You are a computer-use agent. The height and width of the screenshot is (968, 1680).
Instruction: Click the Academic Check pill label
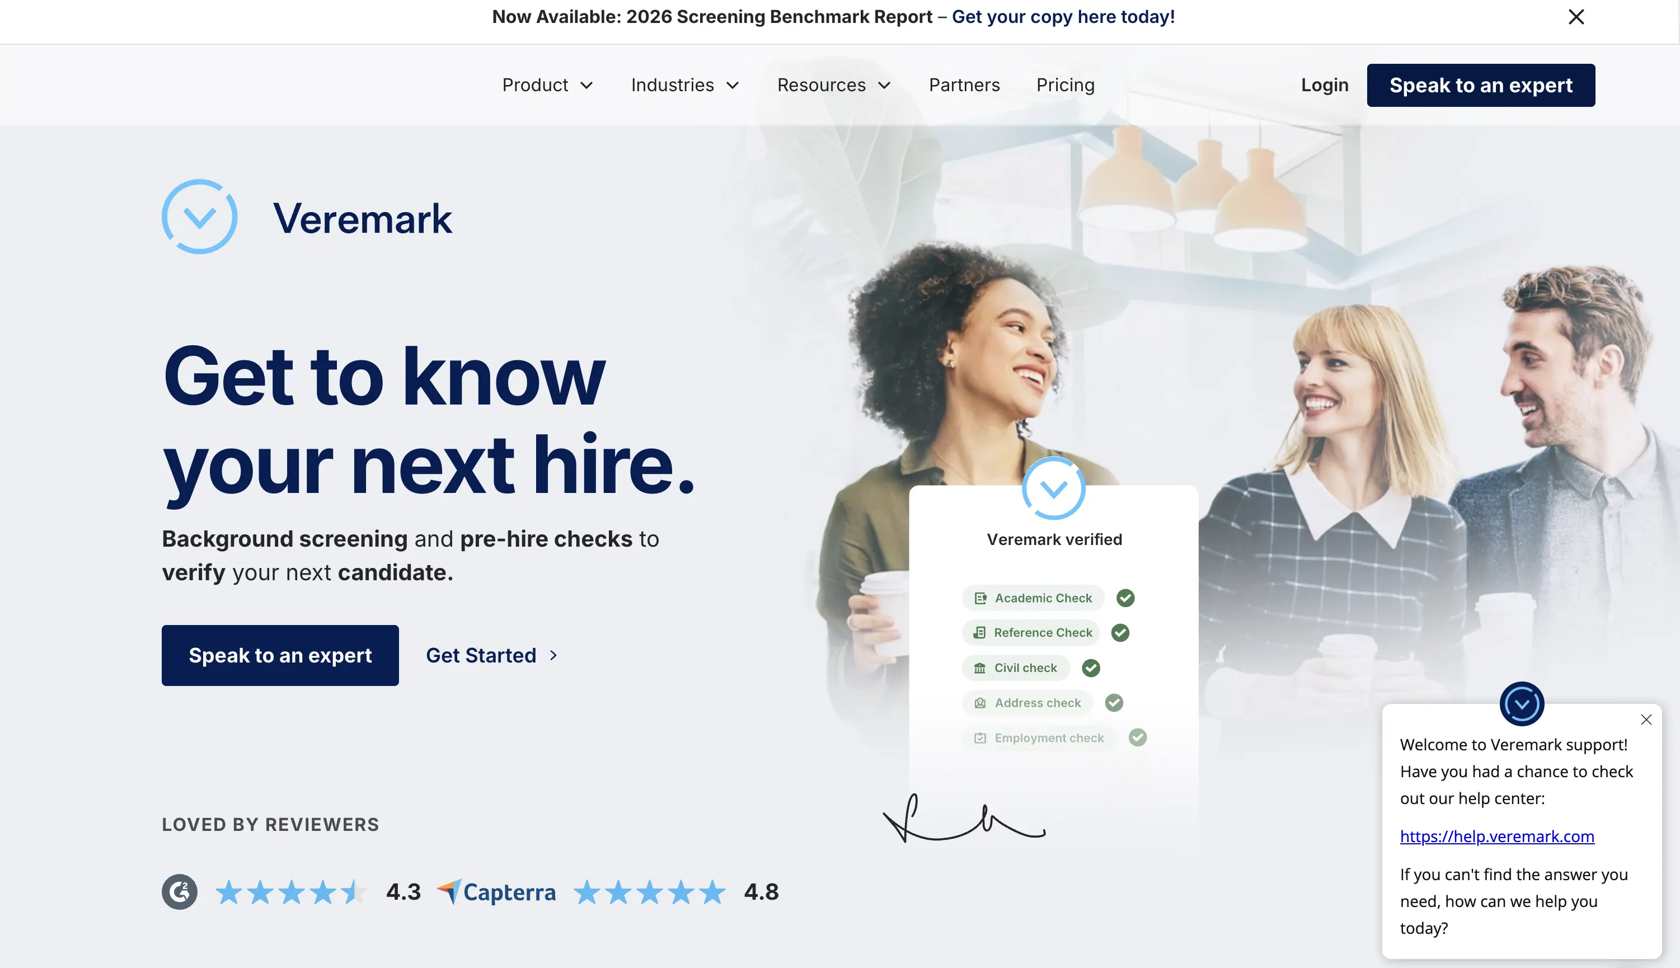[x=1033, y=598]
